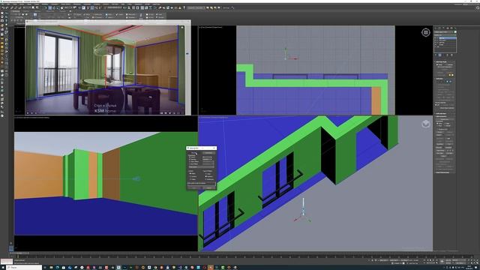Click the Count value field in Spacing Tool

[207, 157]
